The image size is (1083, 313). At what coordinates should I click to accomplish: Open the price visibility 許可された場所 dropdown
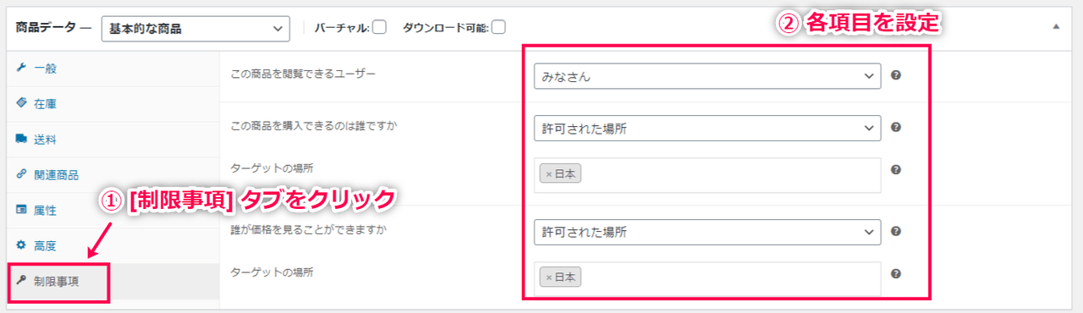707,232
